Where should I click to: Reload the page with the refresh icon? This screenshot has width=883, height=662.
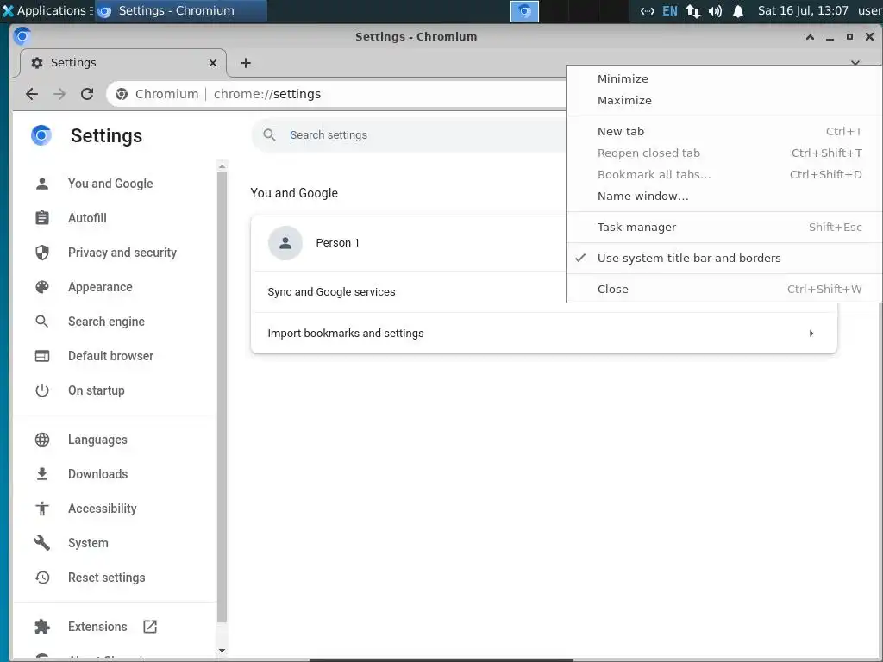[x=87, y=94]
